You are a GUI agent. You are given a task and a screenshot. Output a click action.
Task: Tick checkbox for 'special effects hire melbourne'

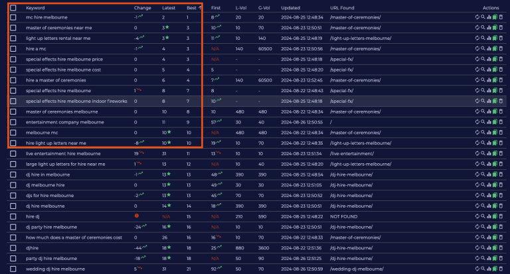pos(13,91)
